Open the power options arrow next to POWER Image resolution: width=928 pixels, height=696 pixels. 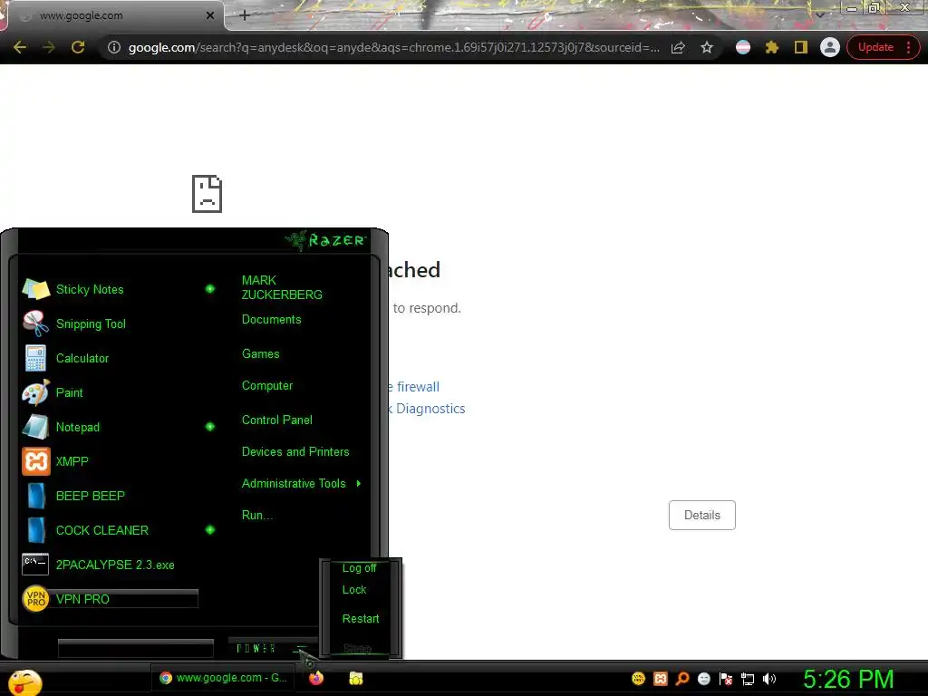tap(302, 649)
